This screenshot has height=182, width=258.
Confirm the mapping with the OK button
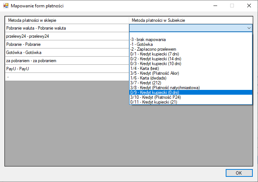[x=239, y=173]
